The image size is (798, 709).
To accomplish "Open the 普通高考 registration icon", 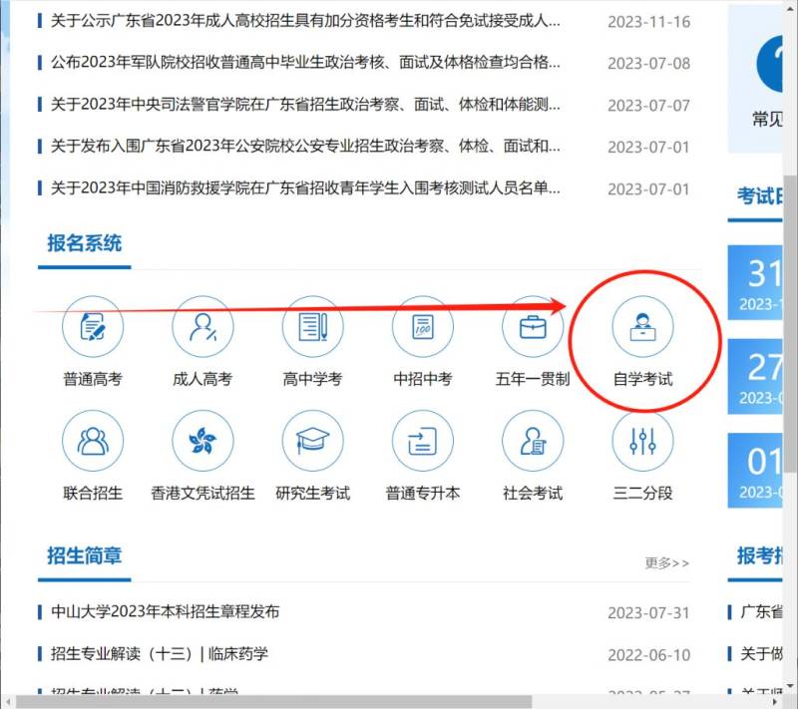I will coord(93,327).
